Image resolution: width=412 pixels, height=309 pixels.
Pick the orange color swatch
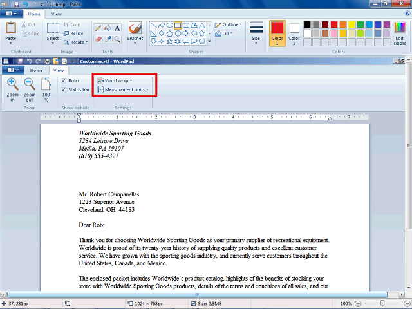click(342, 24)
